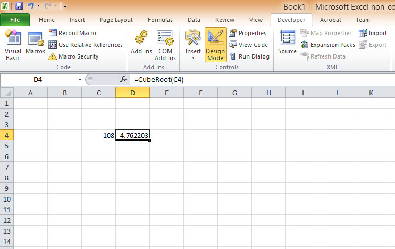Screen dimensions: 395x249
Task: Click the Undo icon
Action: [x=31, y=6]
